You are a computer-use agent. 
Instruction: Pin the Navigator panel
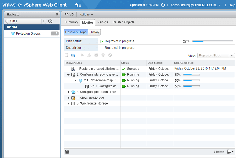click(x=57, y=15)
